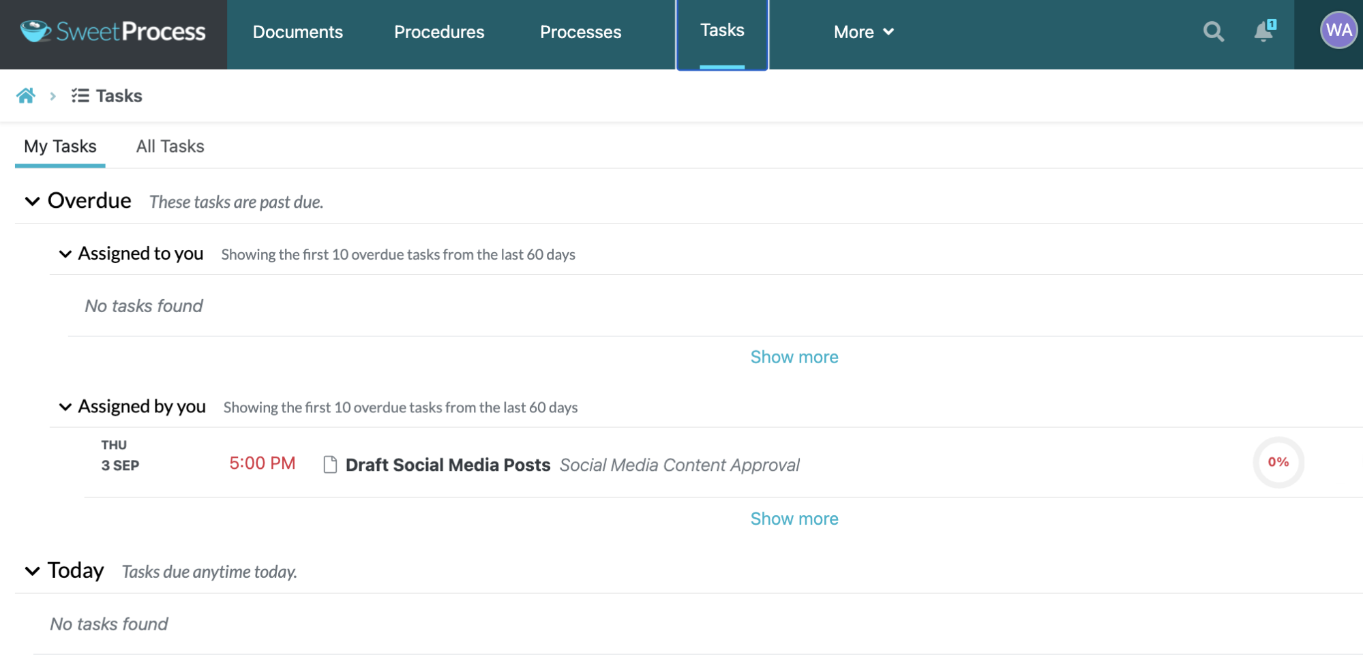Screen dimensions: 1363x661
Task: Go to home via breadcrumb house icon
Action: tap(26, 95)
